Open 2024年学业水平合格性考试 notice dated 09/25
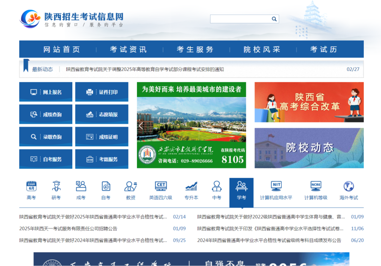The height and width of the screenshot is (266, 381). [x=93, y=240]
